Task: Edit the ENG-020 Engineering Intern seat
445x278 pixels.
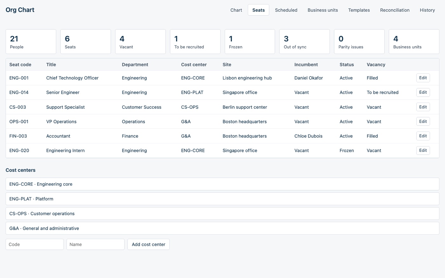Action: (x=423, y=151)
